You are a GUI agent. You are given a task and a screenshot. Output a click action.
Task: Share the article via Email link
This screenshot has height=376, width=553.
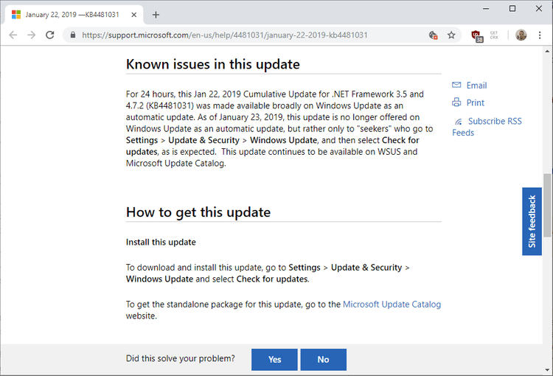coord(476,86)
